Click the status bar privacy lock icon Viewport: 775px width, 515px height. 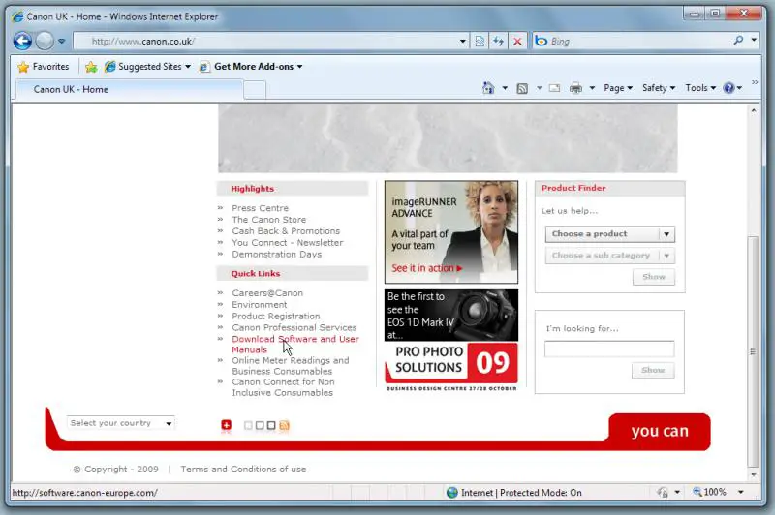point(663,493)
